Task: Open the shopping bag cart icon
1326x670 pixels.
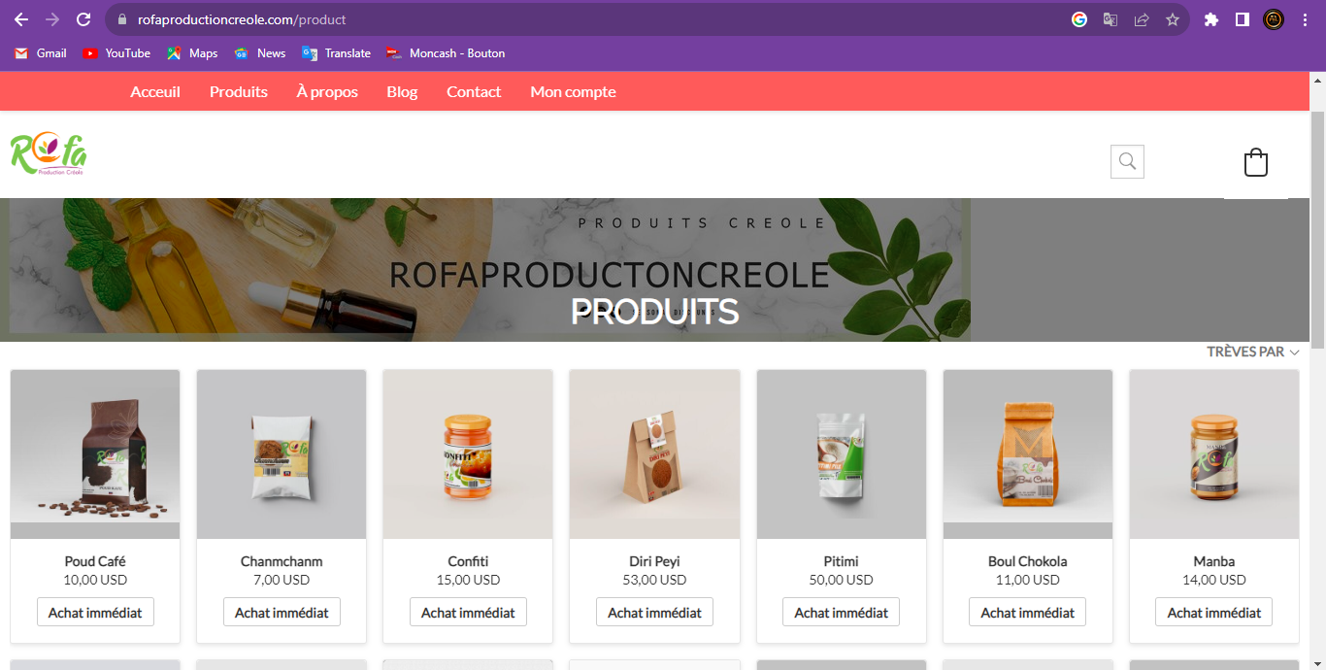Action: (x=1256, y=162)
